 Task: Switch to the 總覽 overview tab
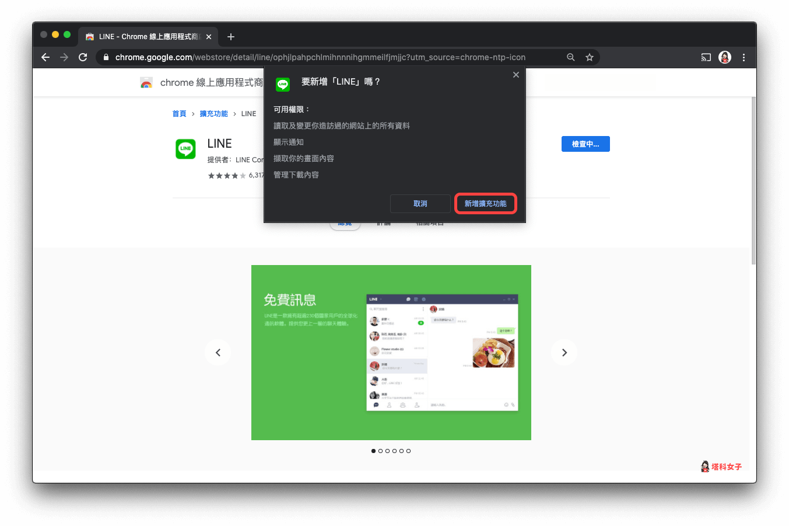[345, 222]
